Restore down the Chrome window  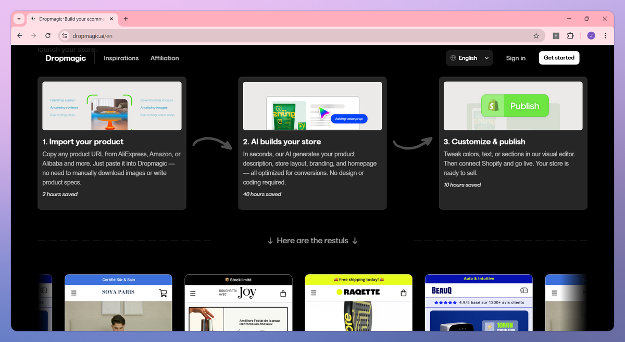pyautogui.click(x=586, y=19)
